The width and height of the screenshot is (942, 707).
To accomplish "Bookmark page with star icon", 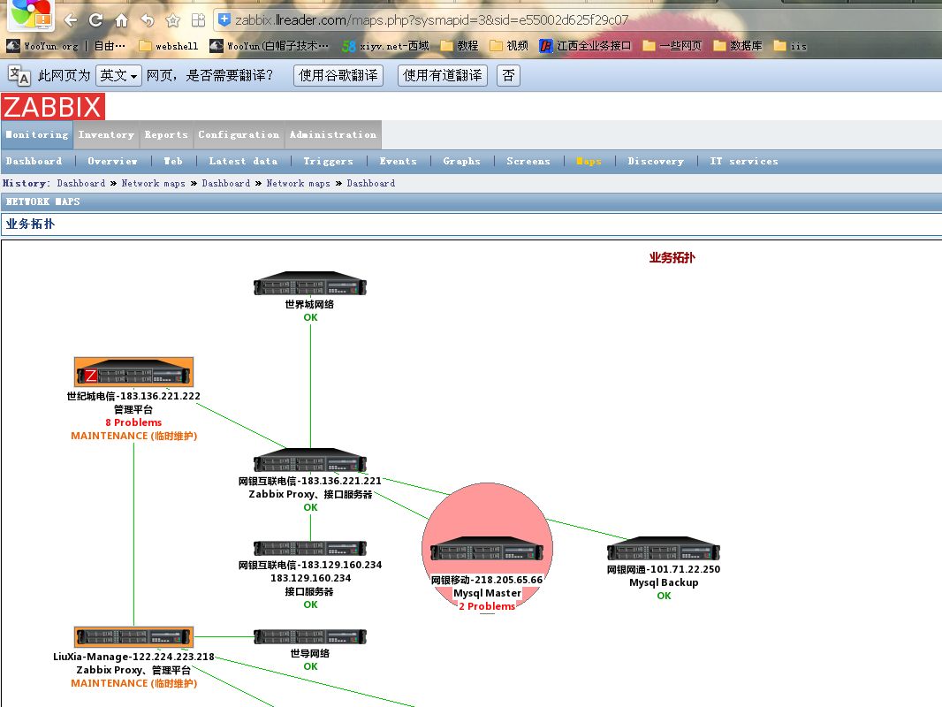I will (x=173, y=21).
